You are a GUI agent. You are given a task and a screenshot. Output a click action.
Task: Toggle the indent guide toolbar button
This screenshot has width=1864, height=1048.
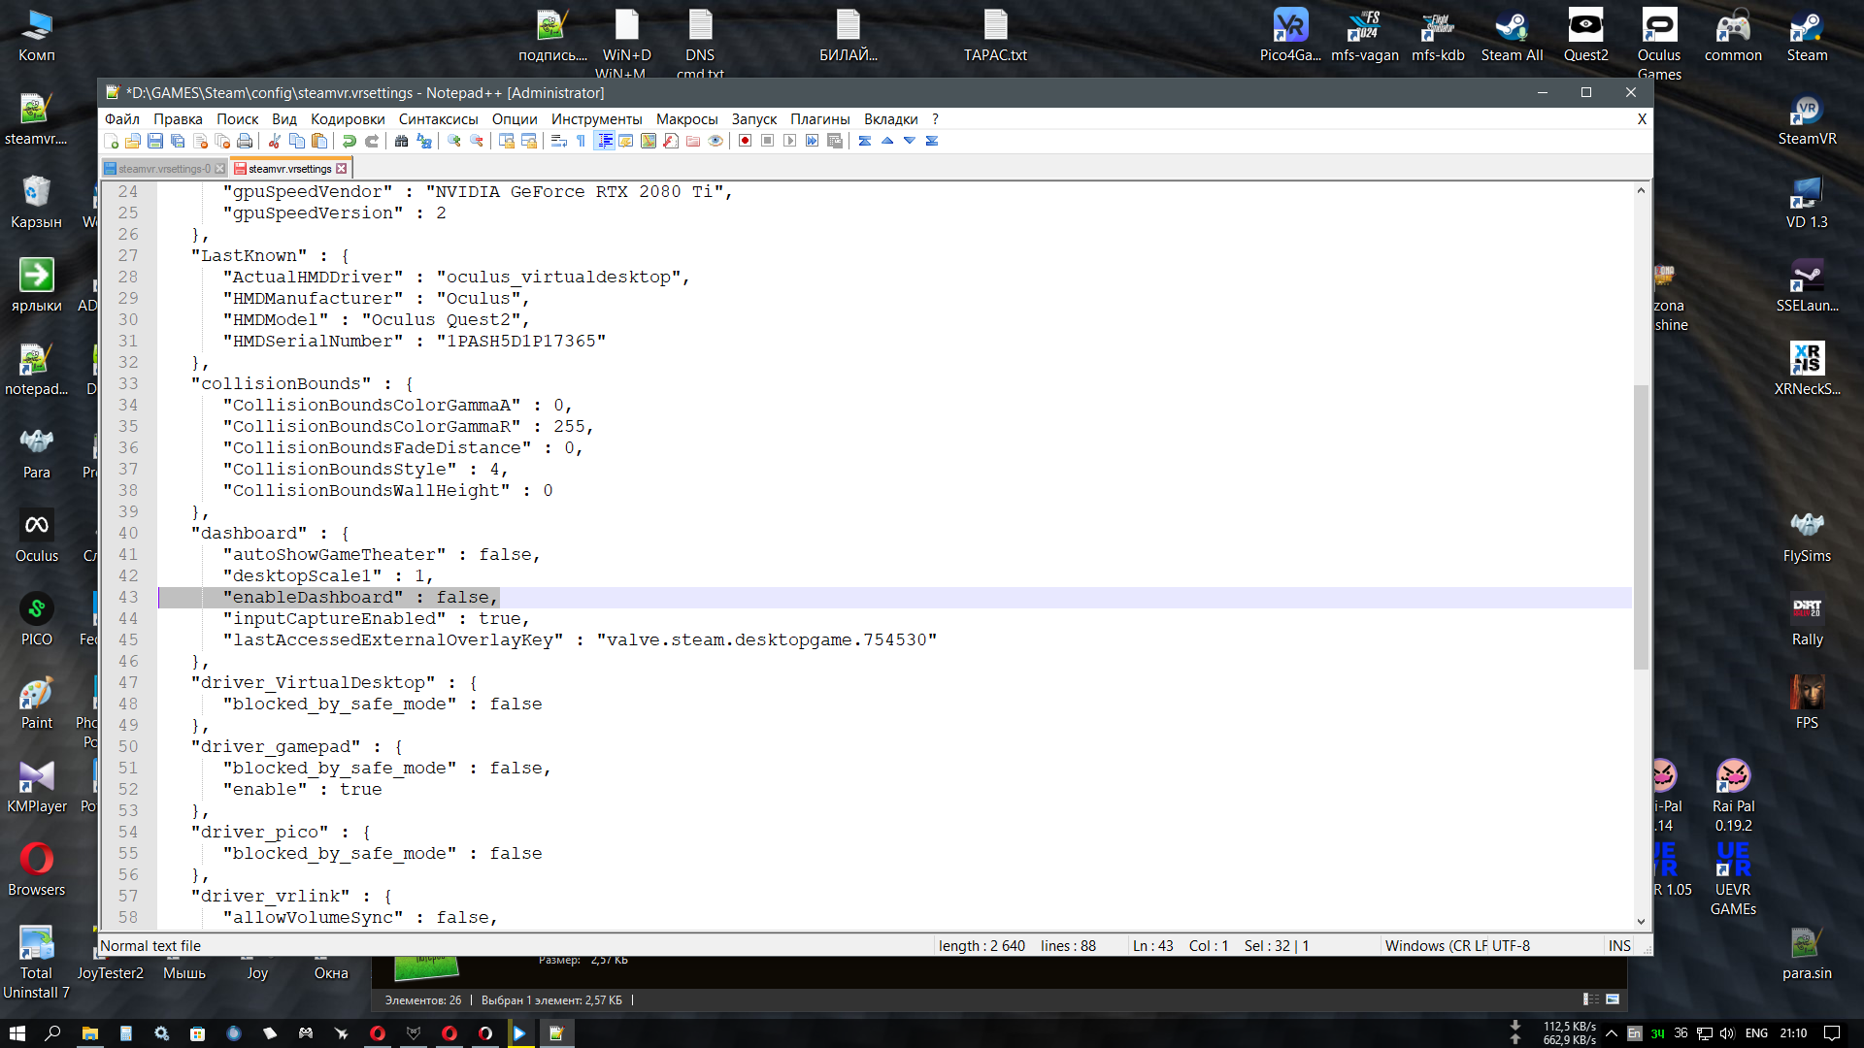click(604, 142)
